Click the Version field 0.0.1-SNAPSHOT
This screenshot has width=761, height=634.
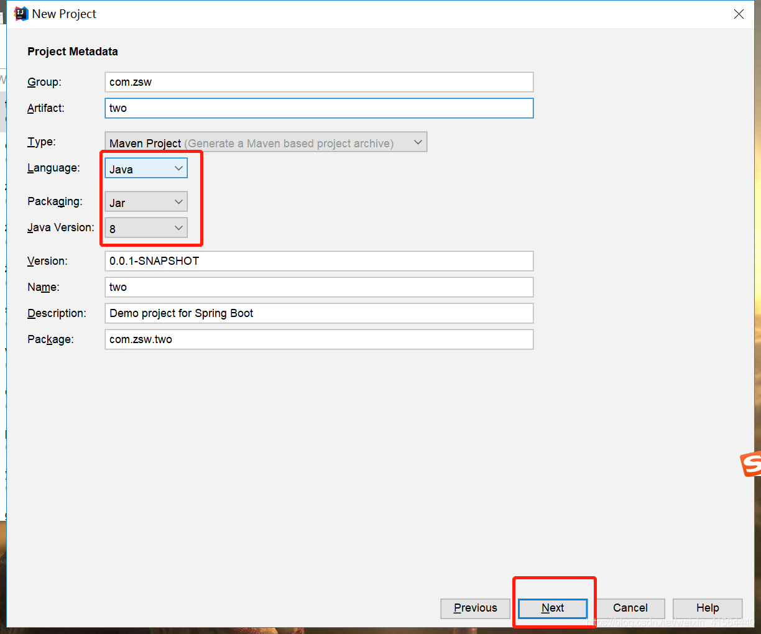click(x=319, y=261)
